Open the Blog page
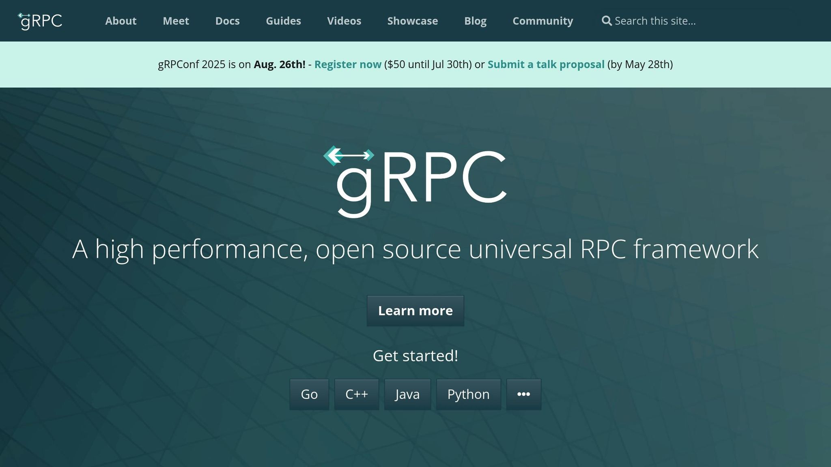 [475, 21]
